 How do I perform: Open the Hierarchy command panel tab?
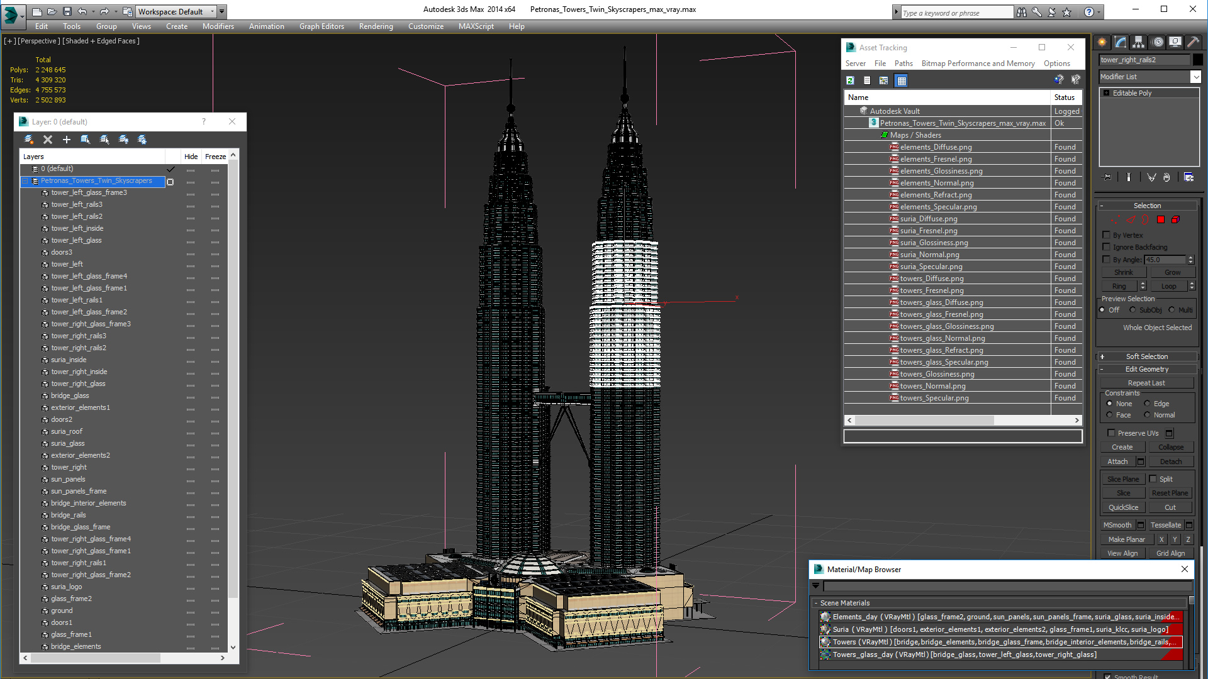[1138, 42]
